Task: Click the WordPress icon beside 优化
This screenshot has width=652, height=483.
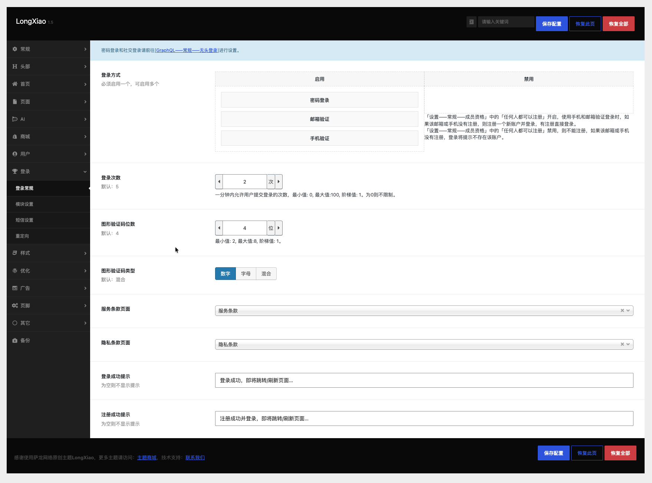Action: [15, 271]
